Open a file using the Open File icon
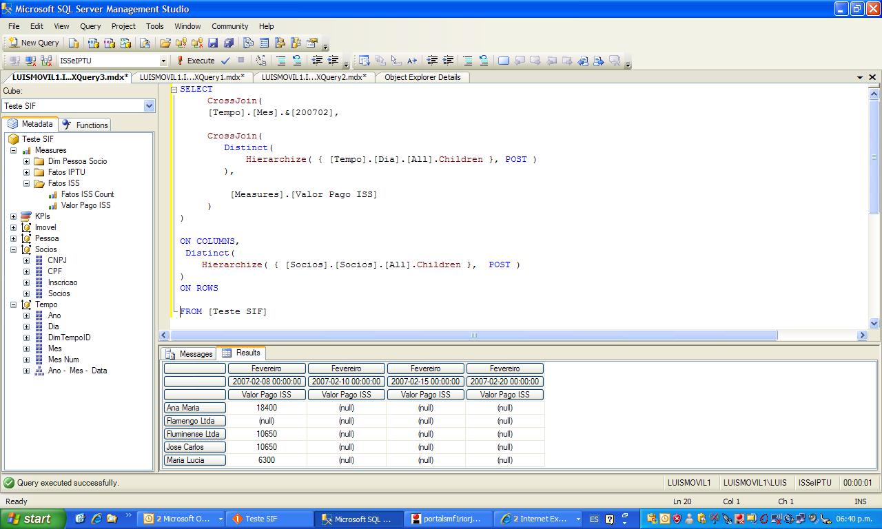The width and height of the screenshot is (882, 529). [165, 43]
